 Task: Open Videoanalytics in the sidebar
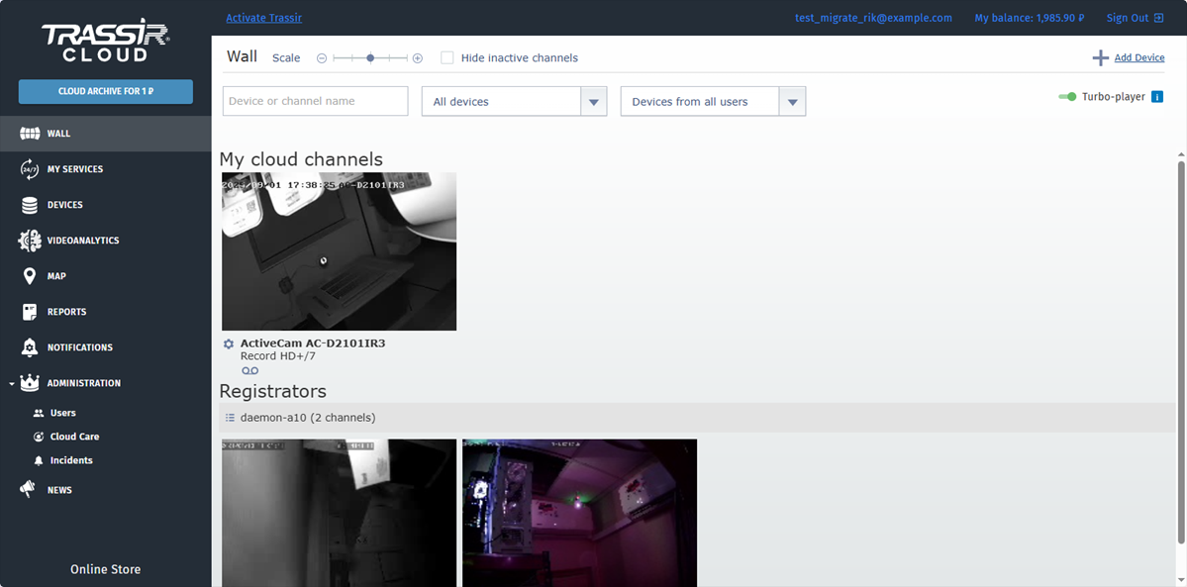(83, 241)
